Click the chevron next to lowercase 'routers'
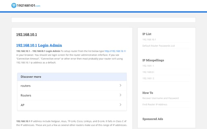 (x=120, y=85)
